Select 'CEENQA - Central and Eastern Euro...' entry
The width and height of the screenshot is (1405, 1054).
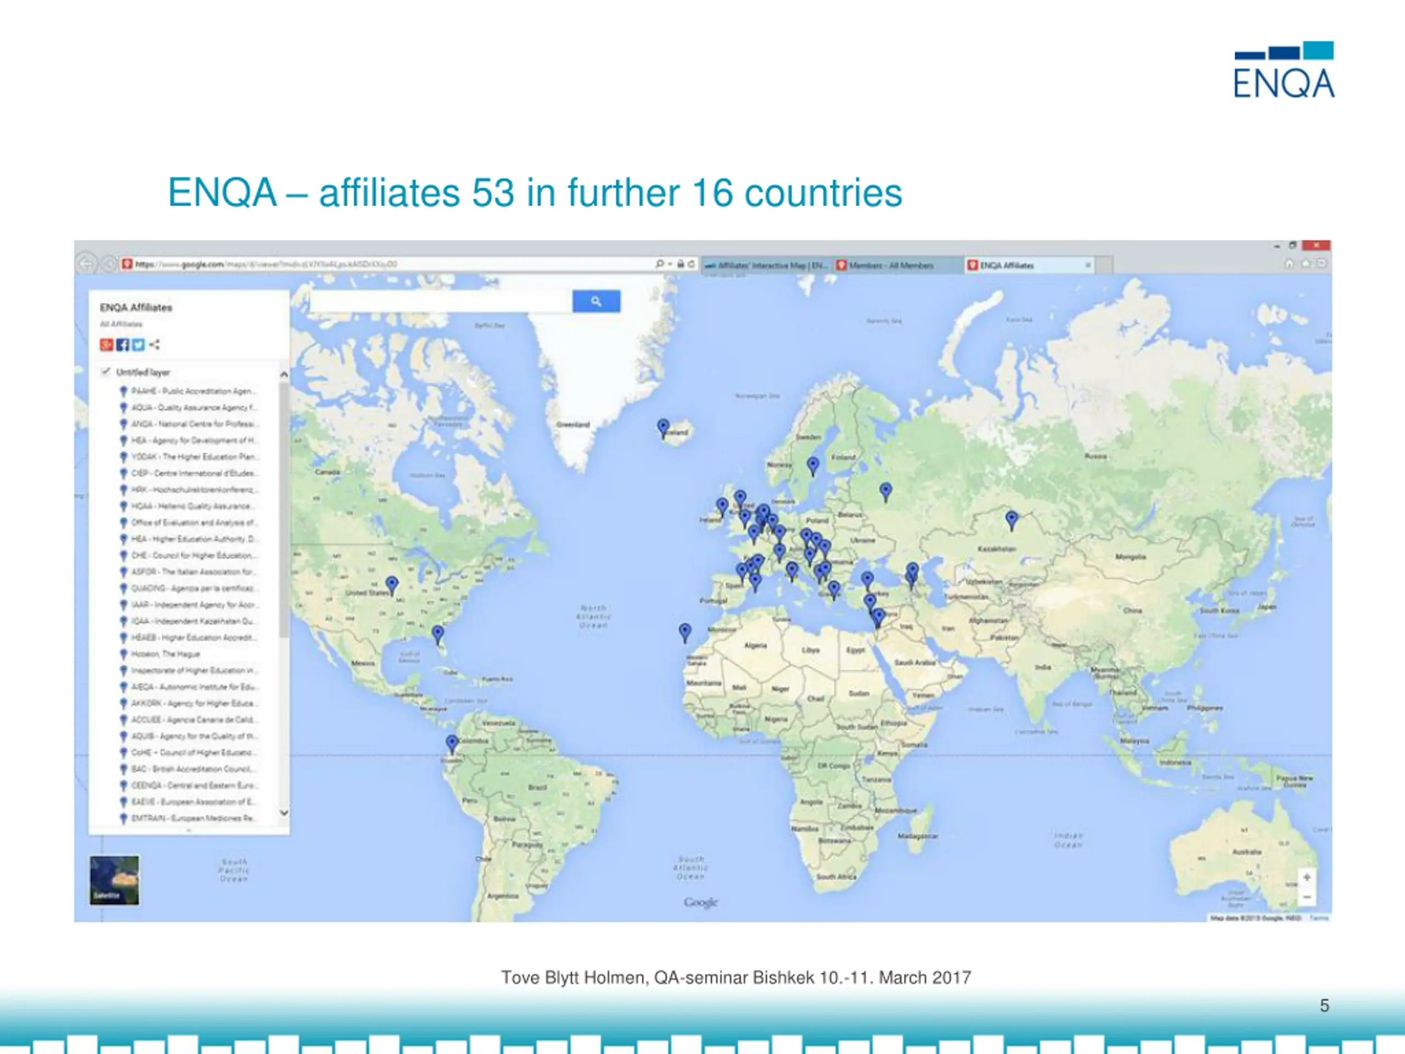(x=189, y=785)
